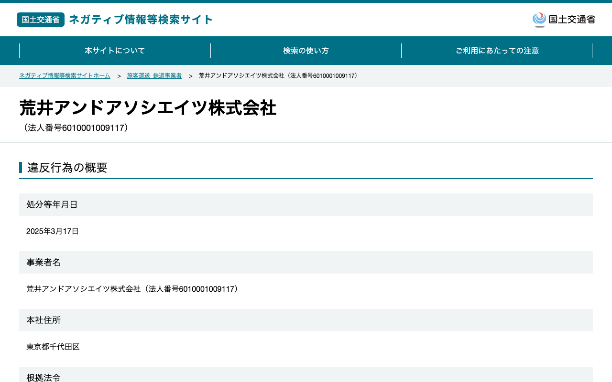Open the 検索の使い方 menu item

coord(306,51)
